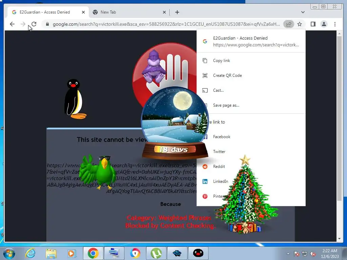The image size is (347, 260).
Task: Click the Google favicon in share header
Action: click(205, 41)
